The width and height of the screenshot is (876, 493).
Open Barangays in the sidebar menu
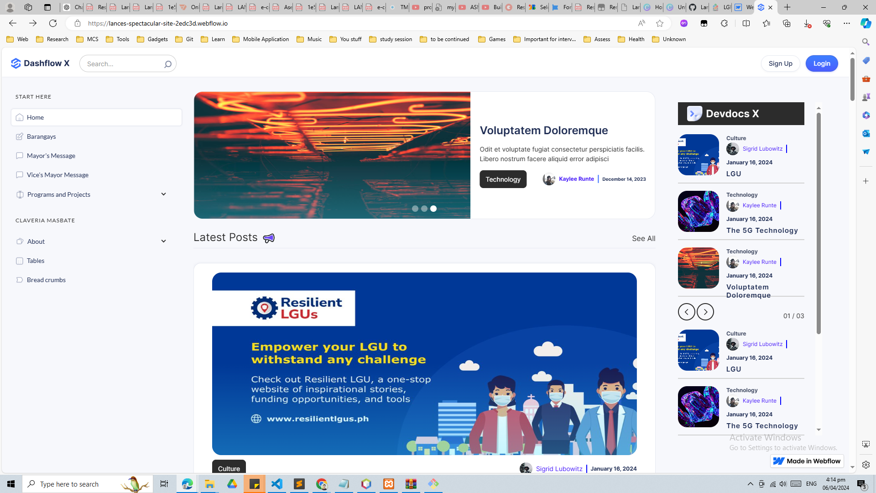[41, 136]
